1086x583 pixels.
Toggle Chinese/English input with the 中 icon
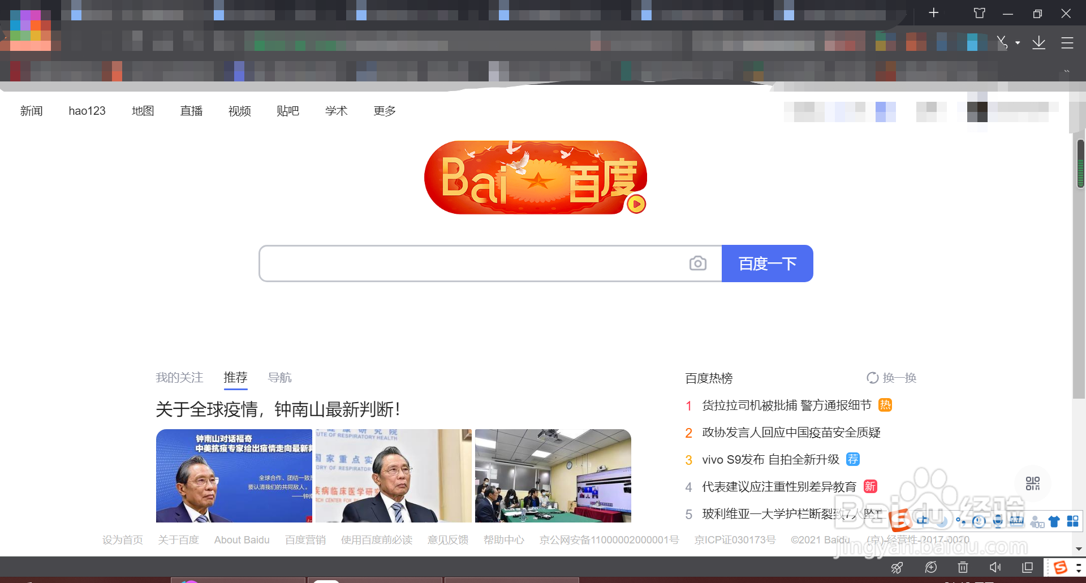[x=923, y=521]
